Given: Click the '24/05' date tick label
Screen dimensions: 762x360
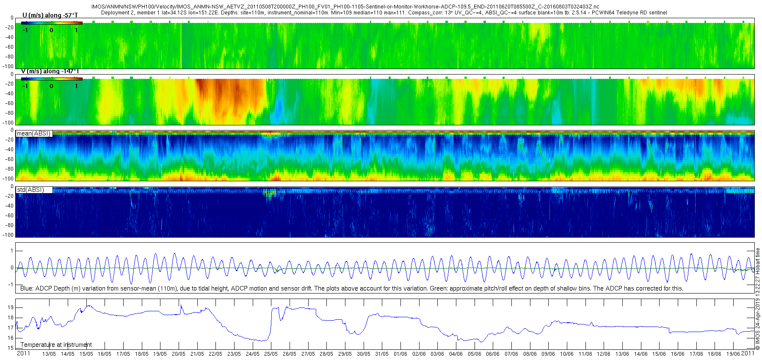Looking at the screenshot, I should [253, 354].
